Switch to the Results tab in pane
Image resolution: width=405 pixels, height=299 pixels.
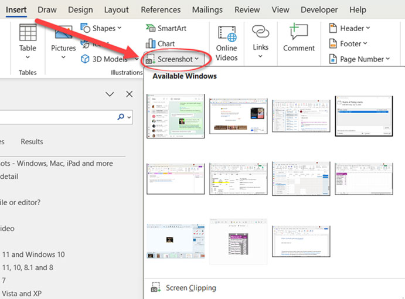click(32, 141)
